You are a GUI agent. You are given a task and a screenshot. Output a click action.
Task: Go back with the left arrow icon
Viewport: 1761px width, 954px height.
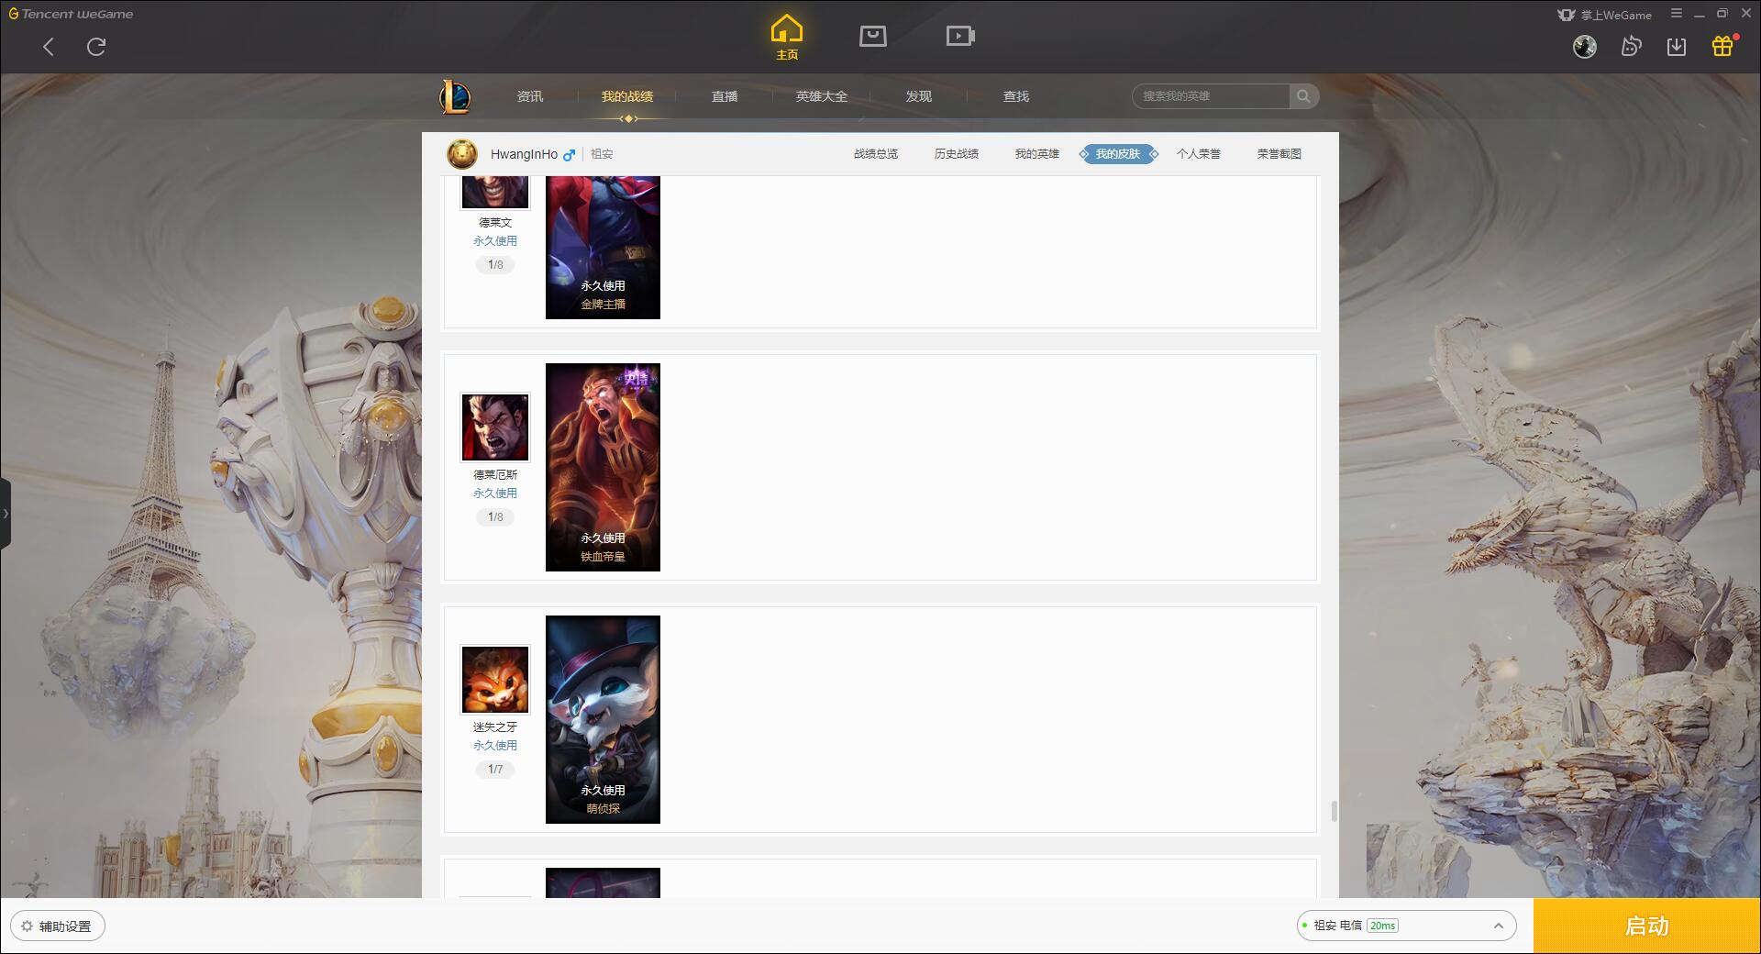pyautogui.click(x=49, y=47)
